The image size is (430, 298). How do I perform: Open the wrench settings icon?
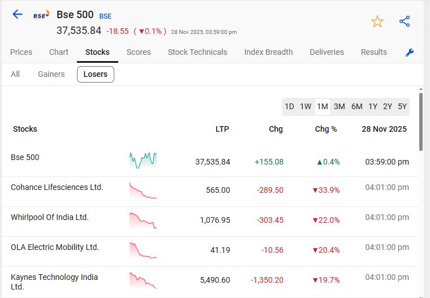coord(410,53)
